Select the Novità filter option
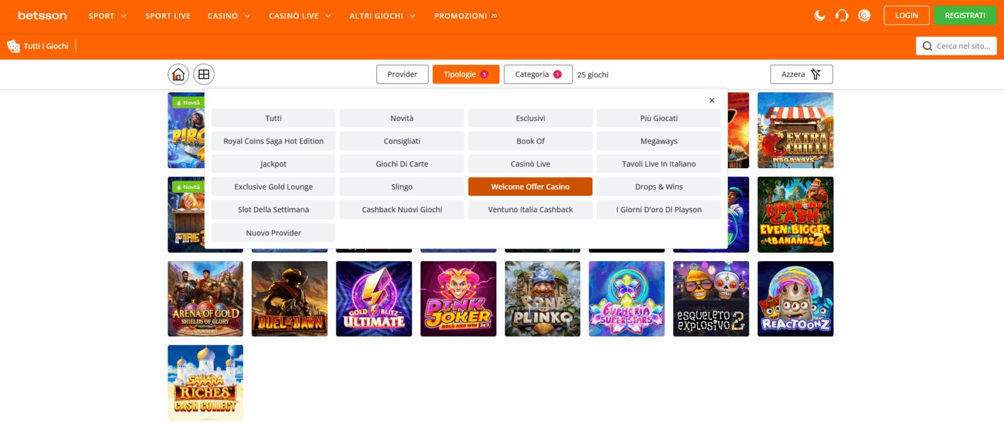This screenshot has width=1004, height=423. point(402,118)
